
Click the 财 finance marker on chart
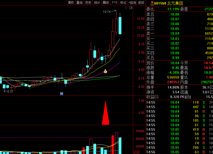(62, 94)
